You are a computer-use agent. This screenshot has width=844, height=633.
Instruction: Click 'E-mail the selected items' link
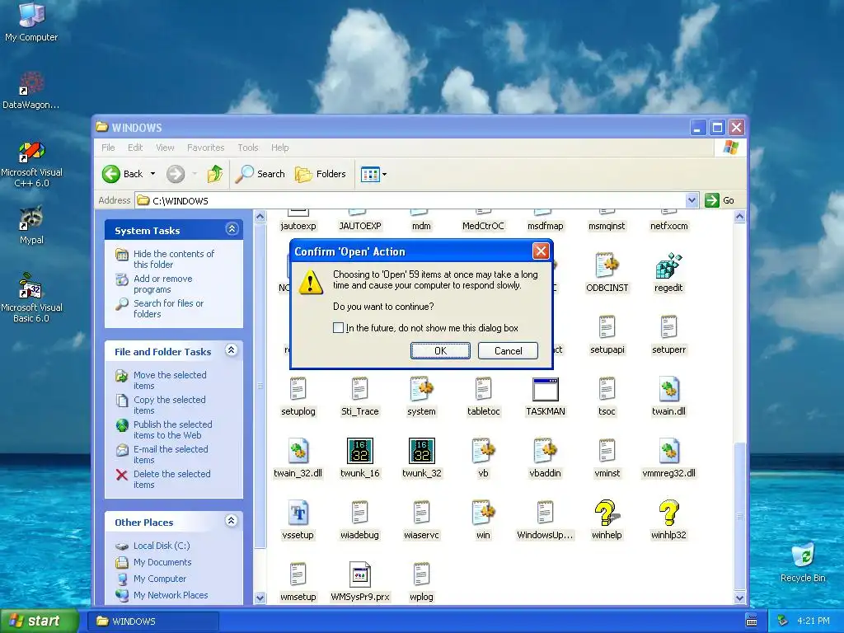click(x=171, y=454)
